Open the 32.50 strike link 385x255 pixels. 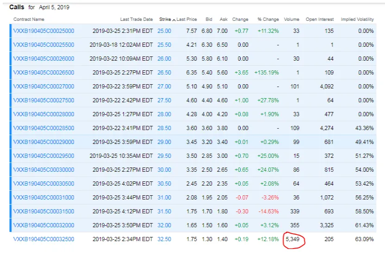pos(164,239)
